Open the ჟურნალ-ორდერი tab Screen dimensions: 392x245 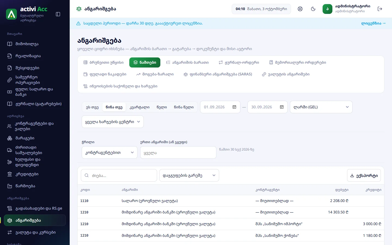point(239,62)
